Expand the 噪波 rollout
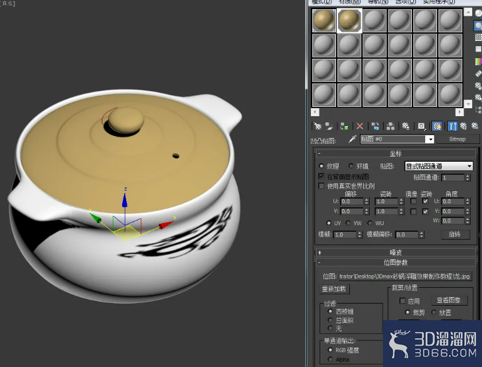The height and width of the screenshot is (367, 482). (x=396, y=252)
